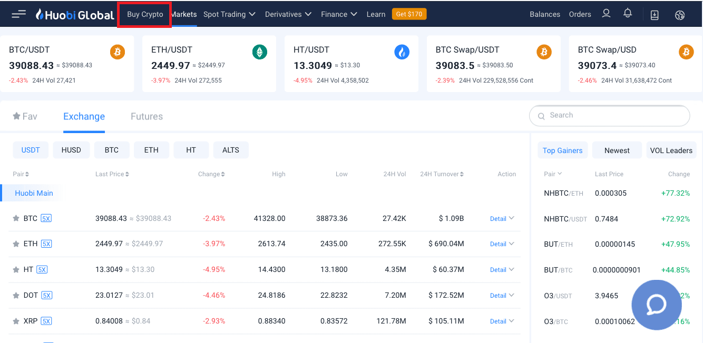Open the Pair dropdown in Top Gainers panel
The width and height of the screenshot is (703, 343).
click(x=553, y=174)
